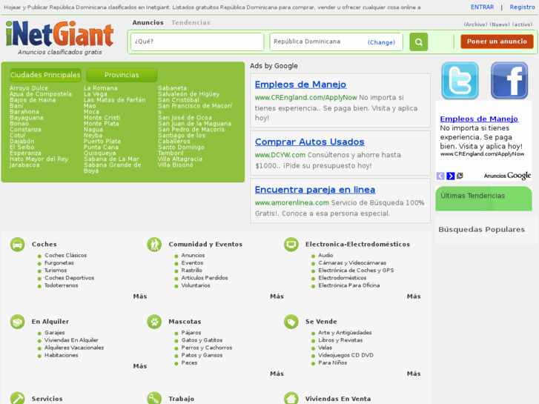Click the Change location link

coord(381,42)
